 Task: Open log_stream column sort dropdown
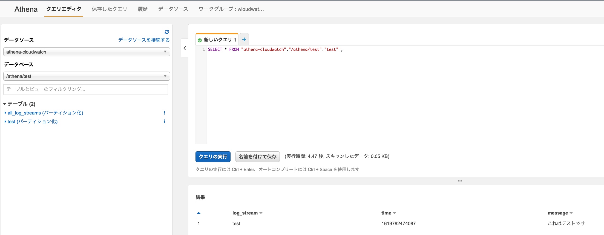[x=261, y=213]
